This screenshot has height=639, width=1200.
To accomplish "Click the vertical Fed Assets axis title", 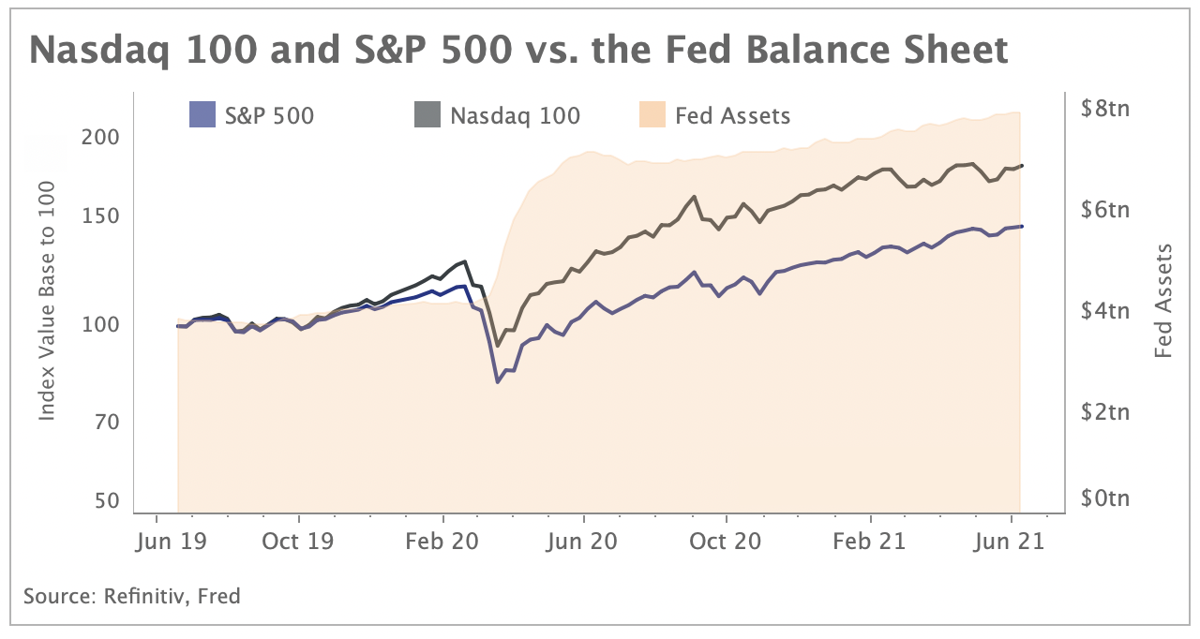I will (x=1164, y=300).
